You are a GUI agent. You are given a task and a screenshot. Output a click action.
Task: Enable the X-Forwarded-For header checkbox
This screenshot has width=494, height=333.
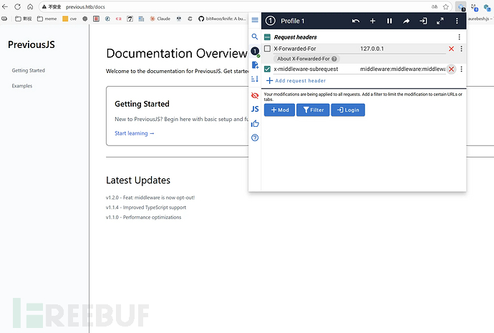(267, 49)
